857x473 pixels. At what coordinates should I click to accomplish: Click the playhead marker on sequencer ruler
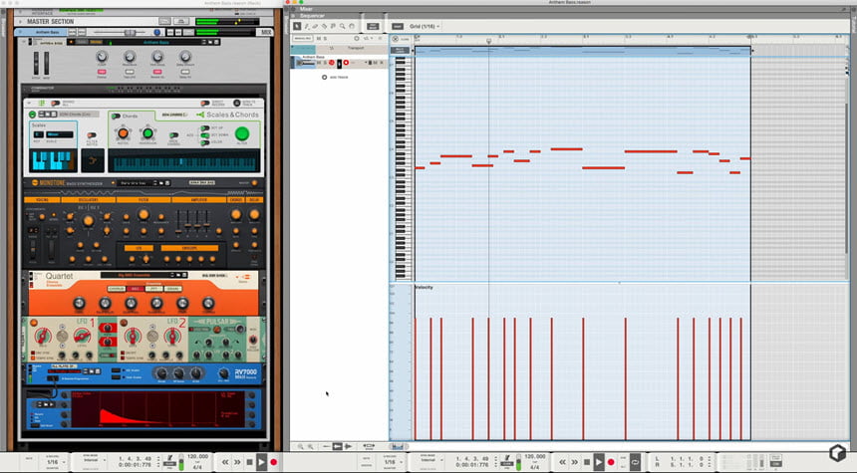click(488, 41)
